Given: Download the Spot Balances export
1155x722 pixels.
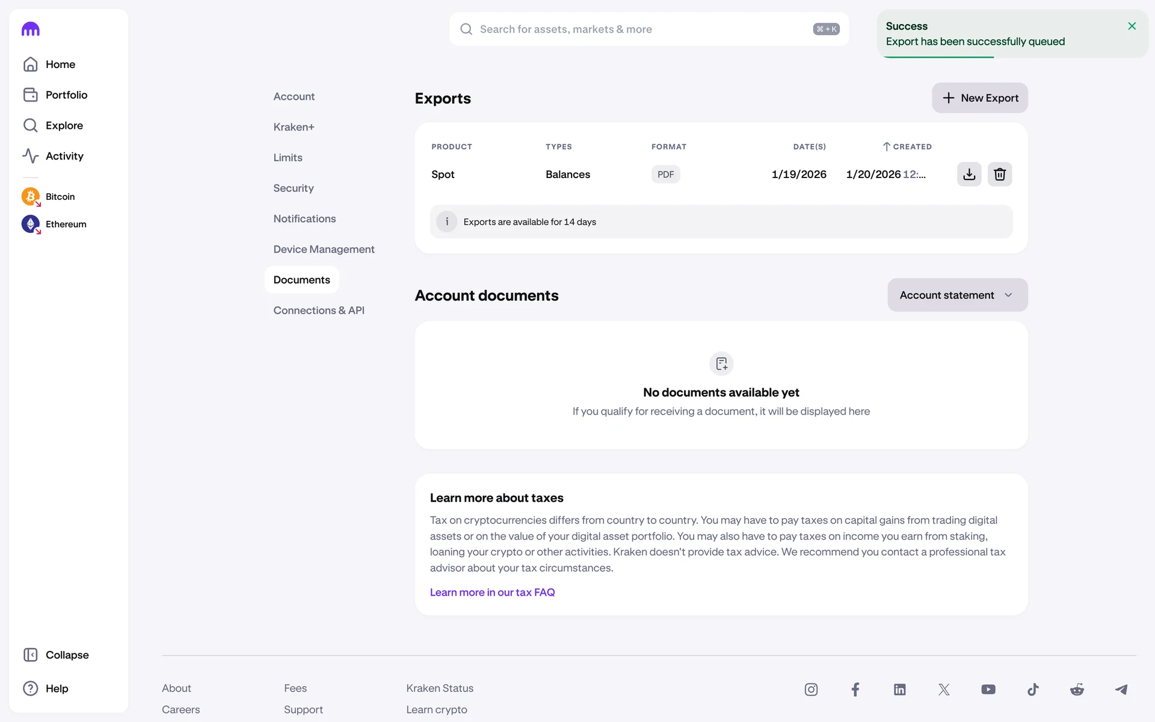Looking at the screenshot, I should coord(969,174).
